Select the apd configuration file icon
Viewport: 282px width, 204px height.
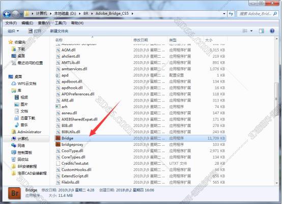[58, 75]
